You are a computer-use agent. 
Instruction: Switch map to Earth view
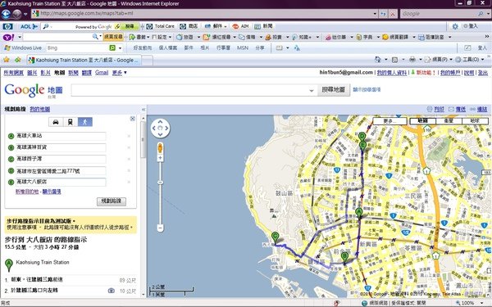[475, 121]
